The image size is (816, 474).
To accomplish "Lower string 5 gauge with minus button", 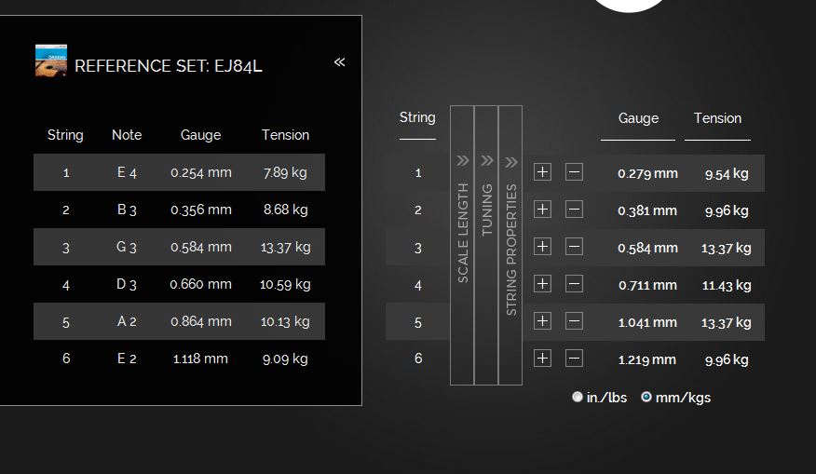I will pos(574,320).
